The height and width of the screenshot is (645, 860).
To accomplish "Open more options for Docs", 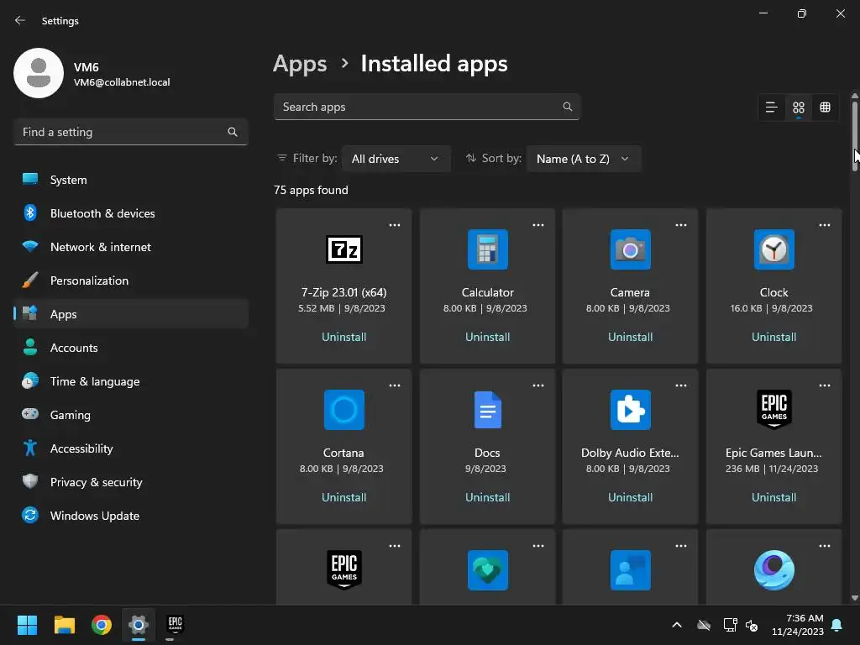I will pos(538,385).
